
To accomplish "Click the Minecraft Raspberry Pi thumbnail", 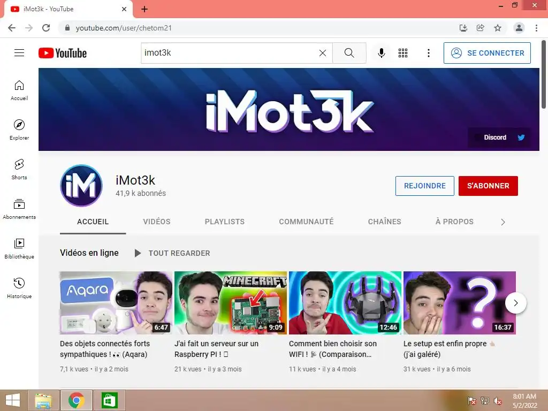I will coord(231,303).
